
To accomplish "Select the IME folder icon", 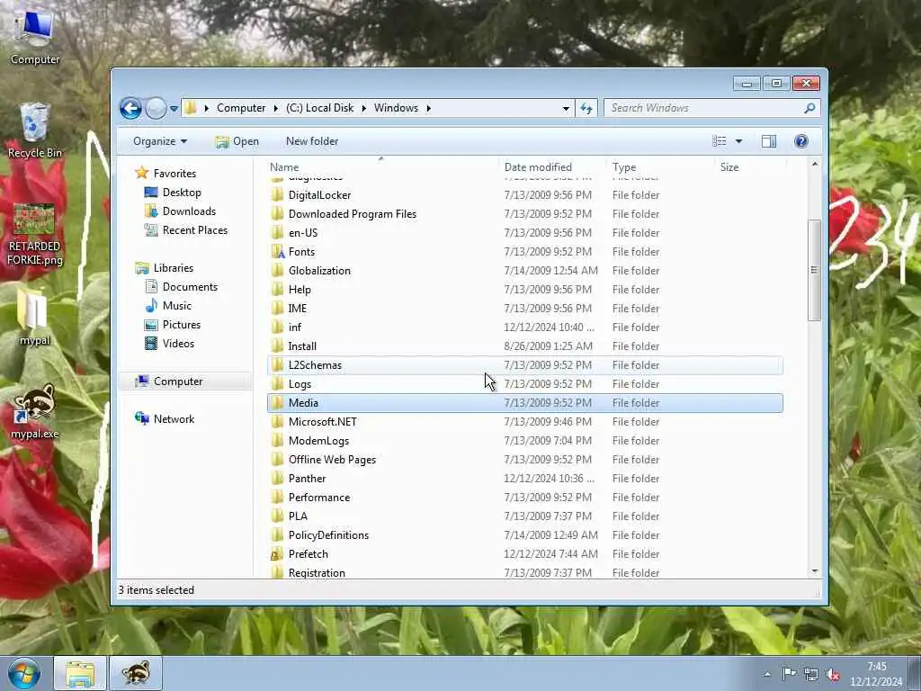I will tap(277, 309).
